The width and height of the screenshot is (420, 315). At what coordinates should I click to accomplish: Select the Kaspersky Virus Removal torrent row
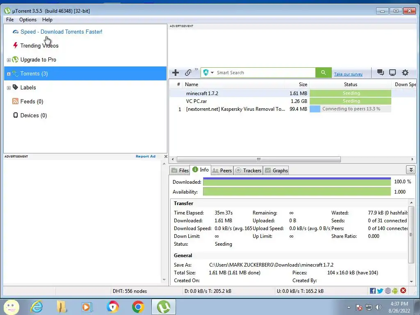293,109
